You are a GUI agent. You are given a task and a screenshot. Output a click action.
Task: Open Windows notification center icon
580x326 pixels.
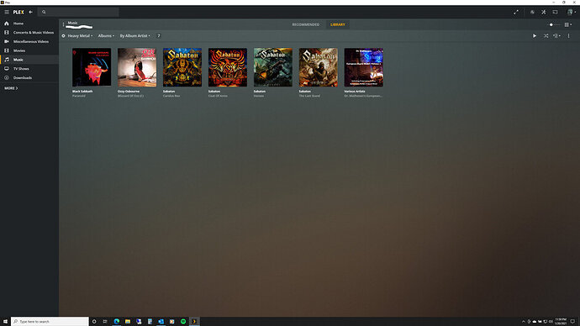tap(572, 322)
